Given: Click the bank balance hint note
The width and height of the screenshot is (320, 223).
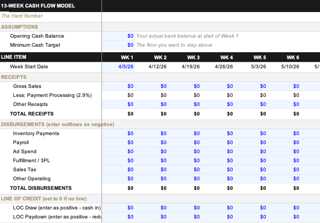Looking at the screenshot, I should 187,36.
